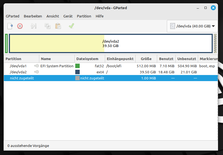Click the green Apply checkmark icon
The image size is (223, 155).
point(71,26)
